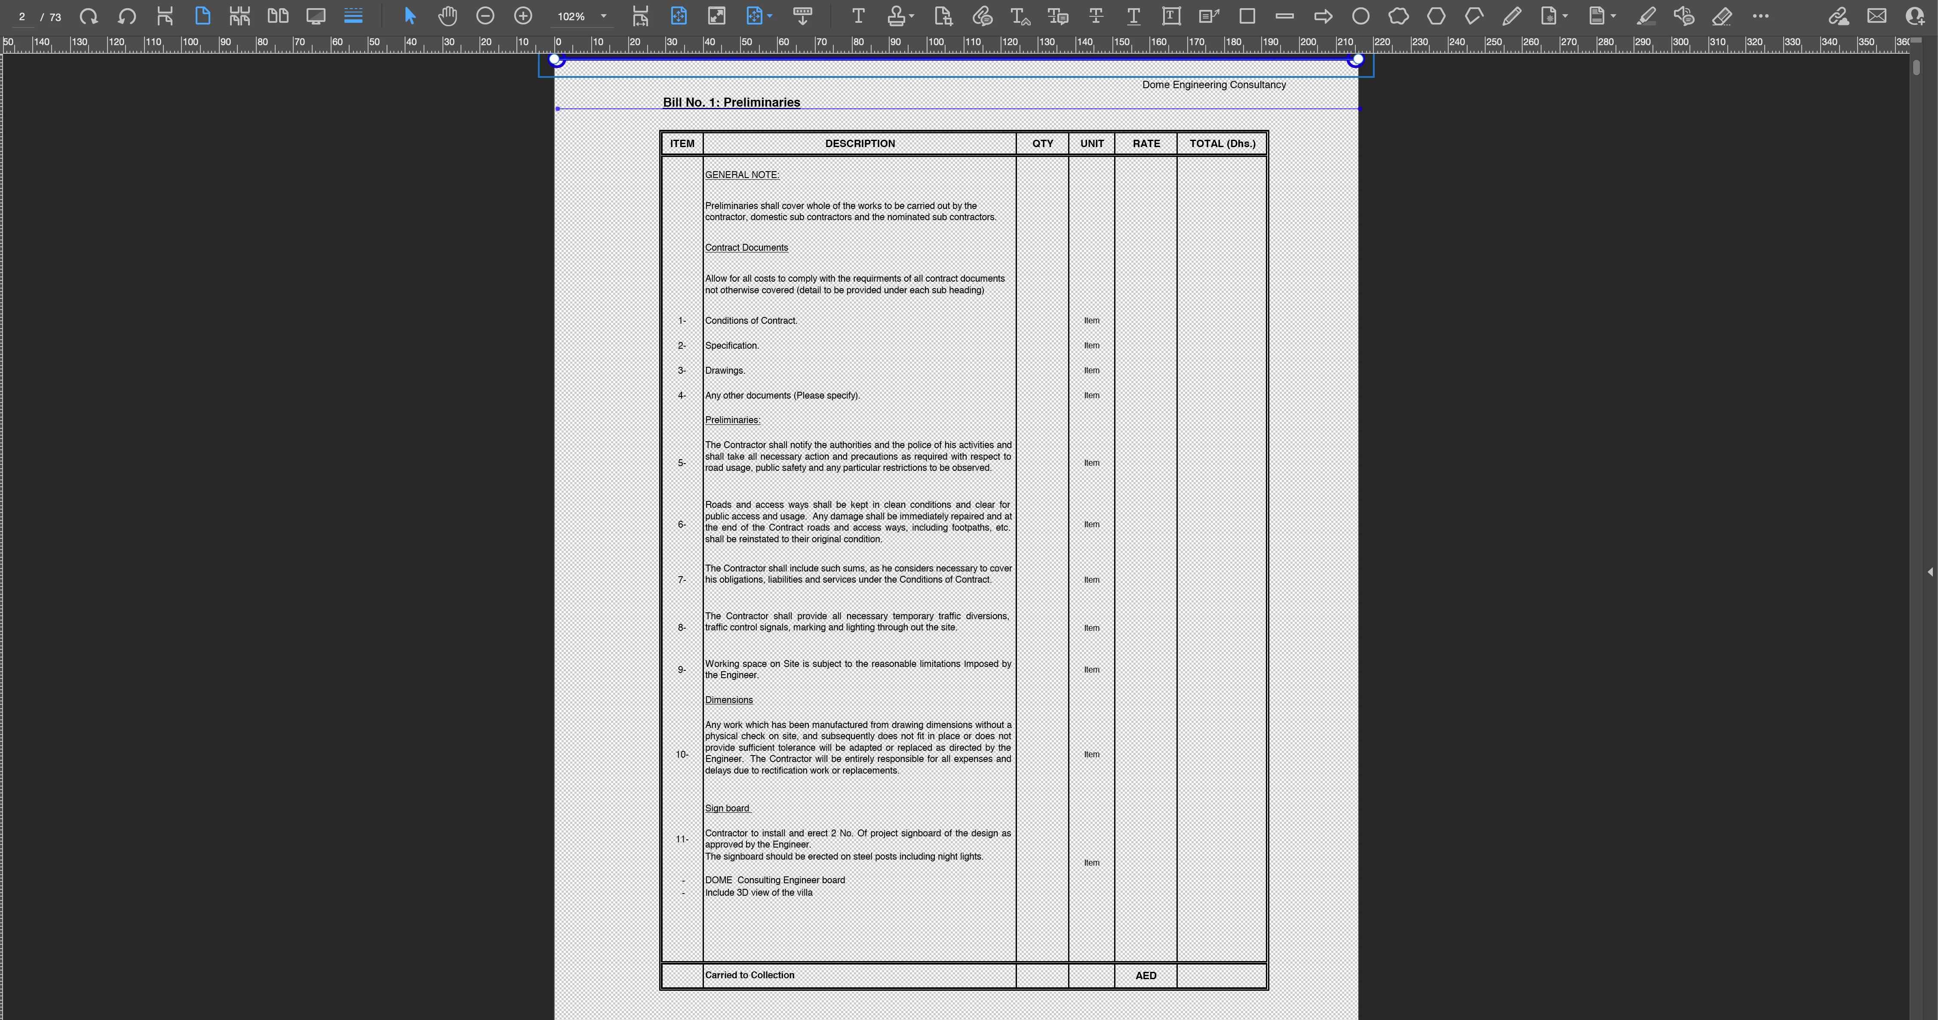The width and height of the screenshot is (1938, 1020).
Task: Toggle single page view mode
Action: click(x=203, y=16)
